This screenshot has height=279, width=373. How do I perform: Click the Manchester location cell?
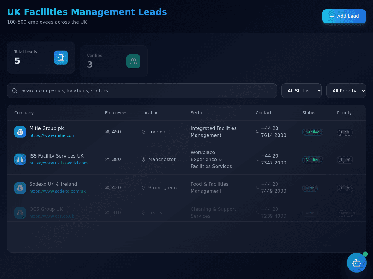(159, 160)
